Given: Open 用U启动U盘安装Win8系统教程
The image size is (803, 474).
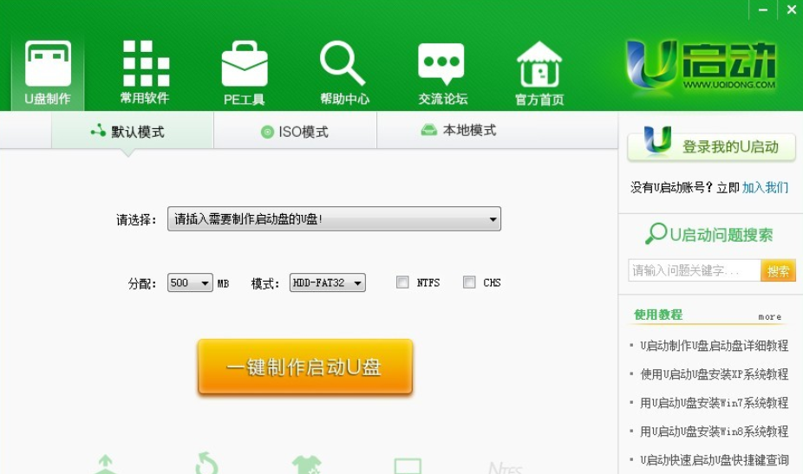Looking at the screenshot, I should 714,432.
